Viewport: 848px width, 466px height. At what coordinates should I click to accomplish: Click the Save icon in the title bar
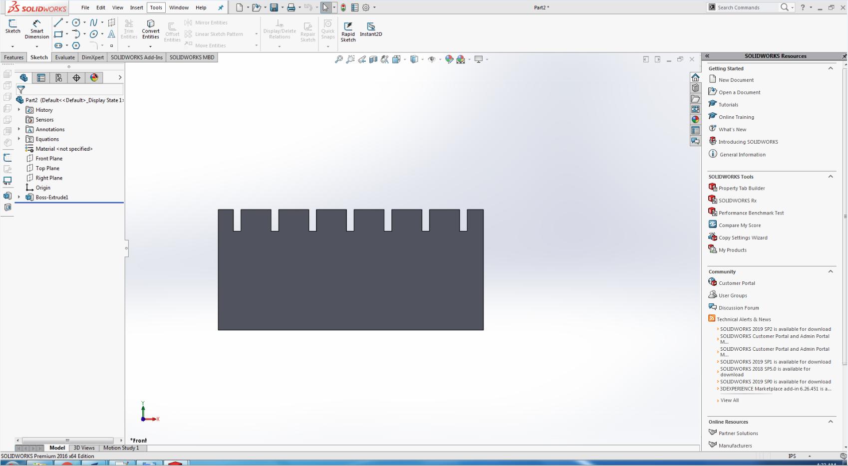(x=274, y=7)
